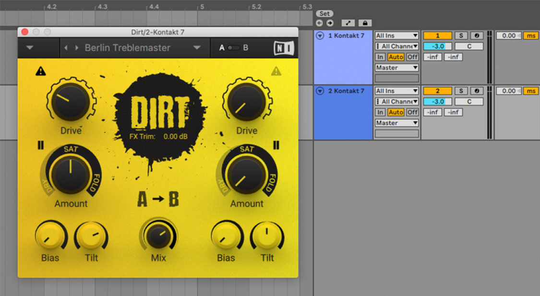The image size is (540, 296).
Task: Click the left warning triangle in the Dirt plugin
Action: (41, 70)
